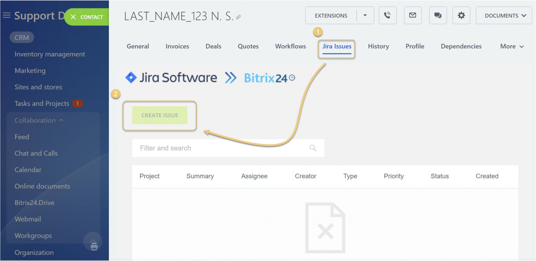Click the Project column header

click(149, 176)
